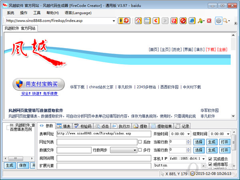Open the 操作 menu

click(x=24, y=13)
